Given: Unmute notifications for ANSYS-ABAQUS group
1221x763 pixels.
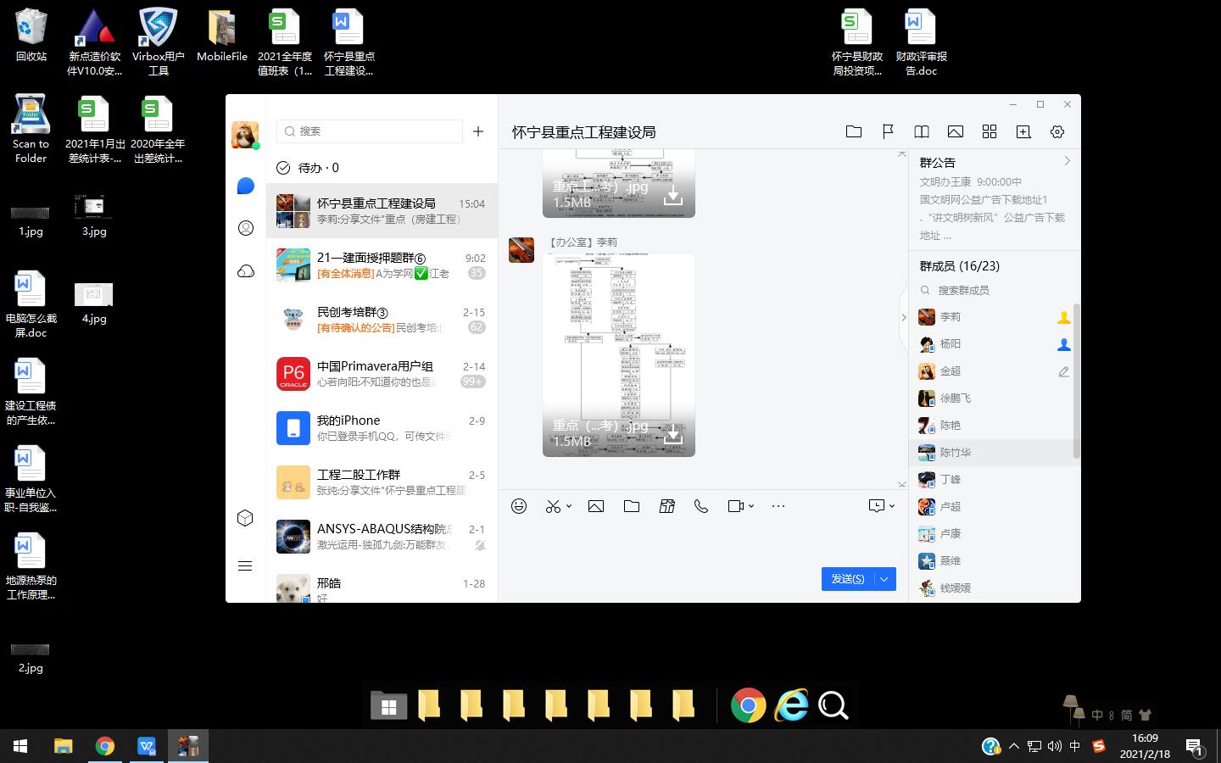Looking at the screenshot, I should point(481,546).
